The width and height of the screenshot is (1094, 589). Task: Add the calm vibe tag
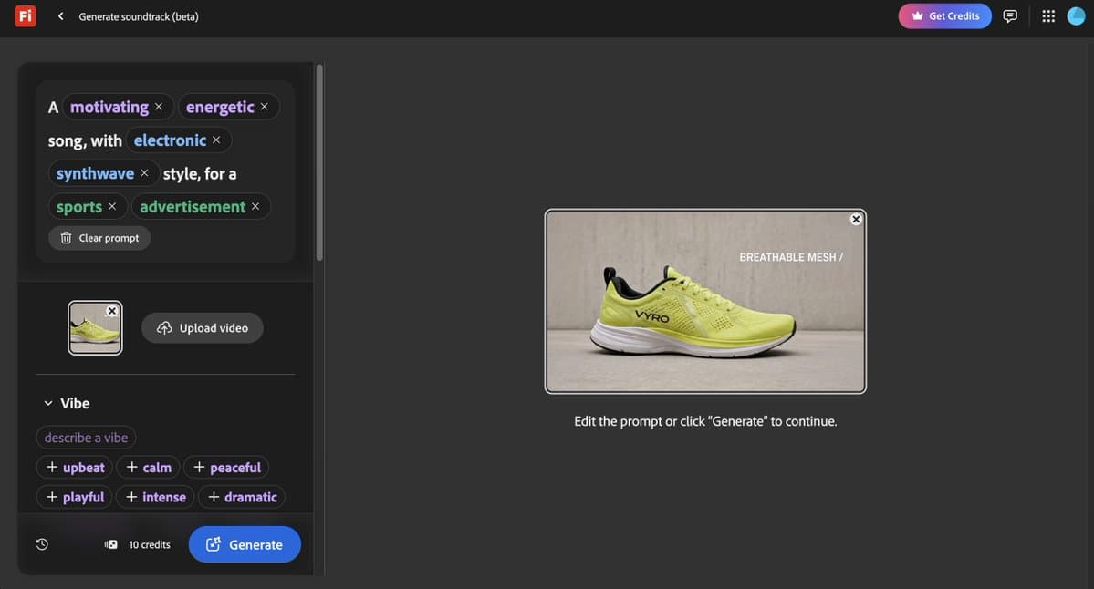point(148,468)
